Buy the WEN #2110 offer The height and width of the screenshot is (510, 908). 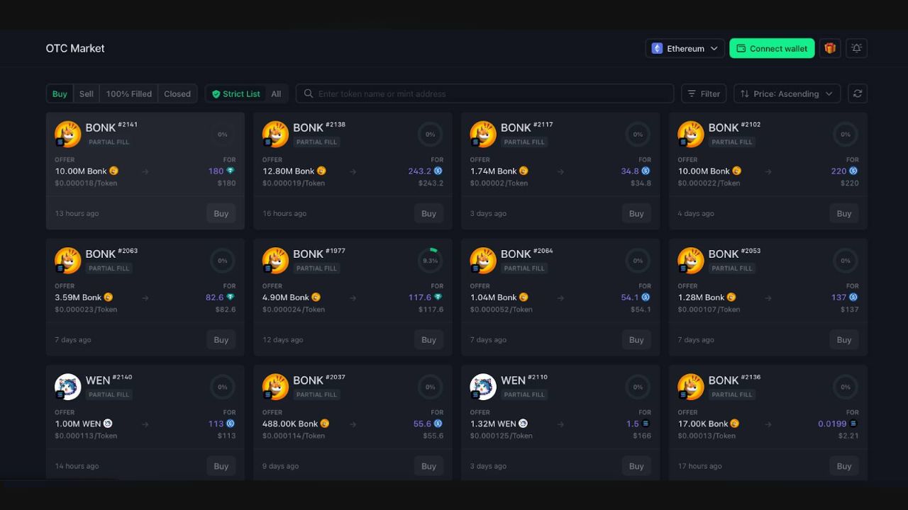(636, 466)
